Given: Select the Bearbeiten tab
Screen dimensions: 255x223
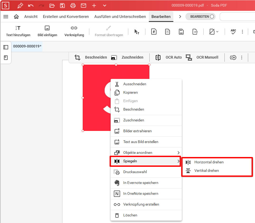Looking at the screenshot, I should [161, 17].
